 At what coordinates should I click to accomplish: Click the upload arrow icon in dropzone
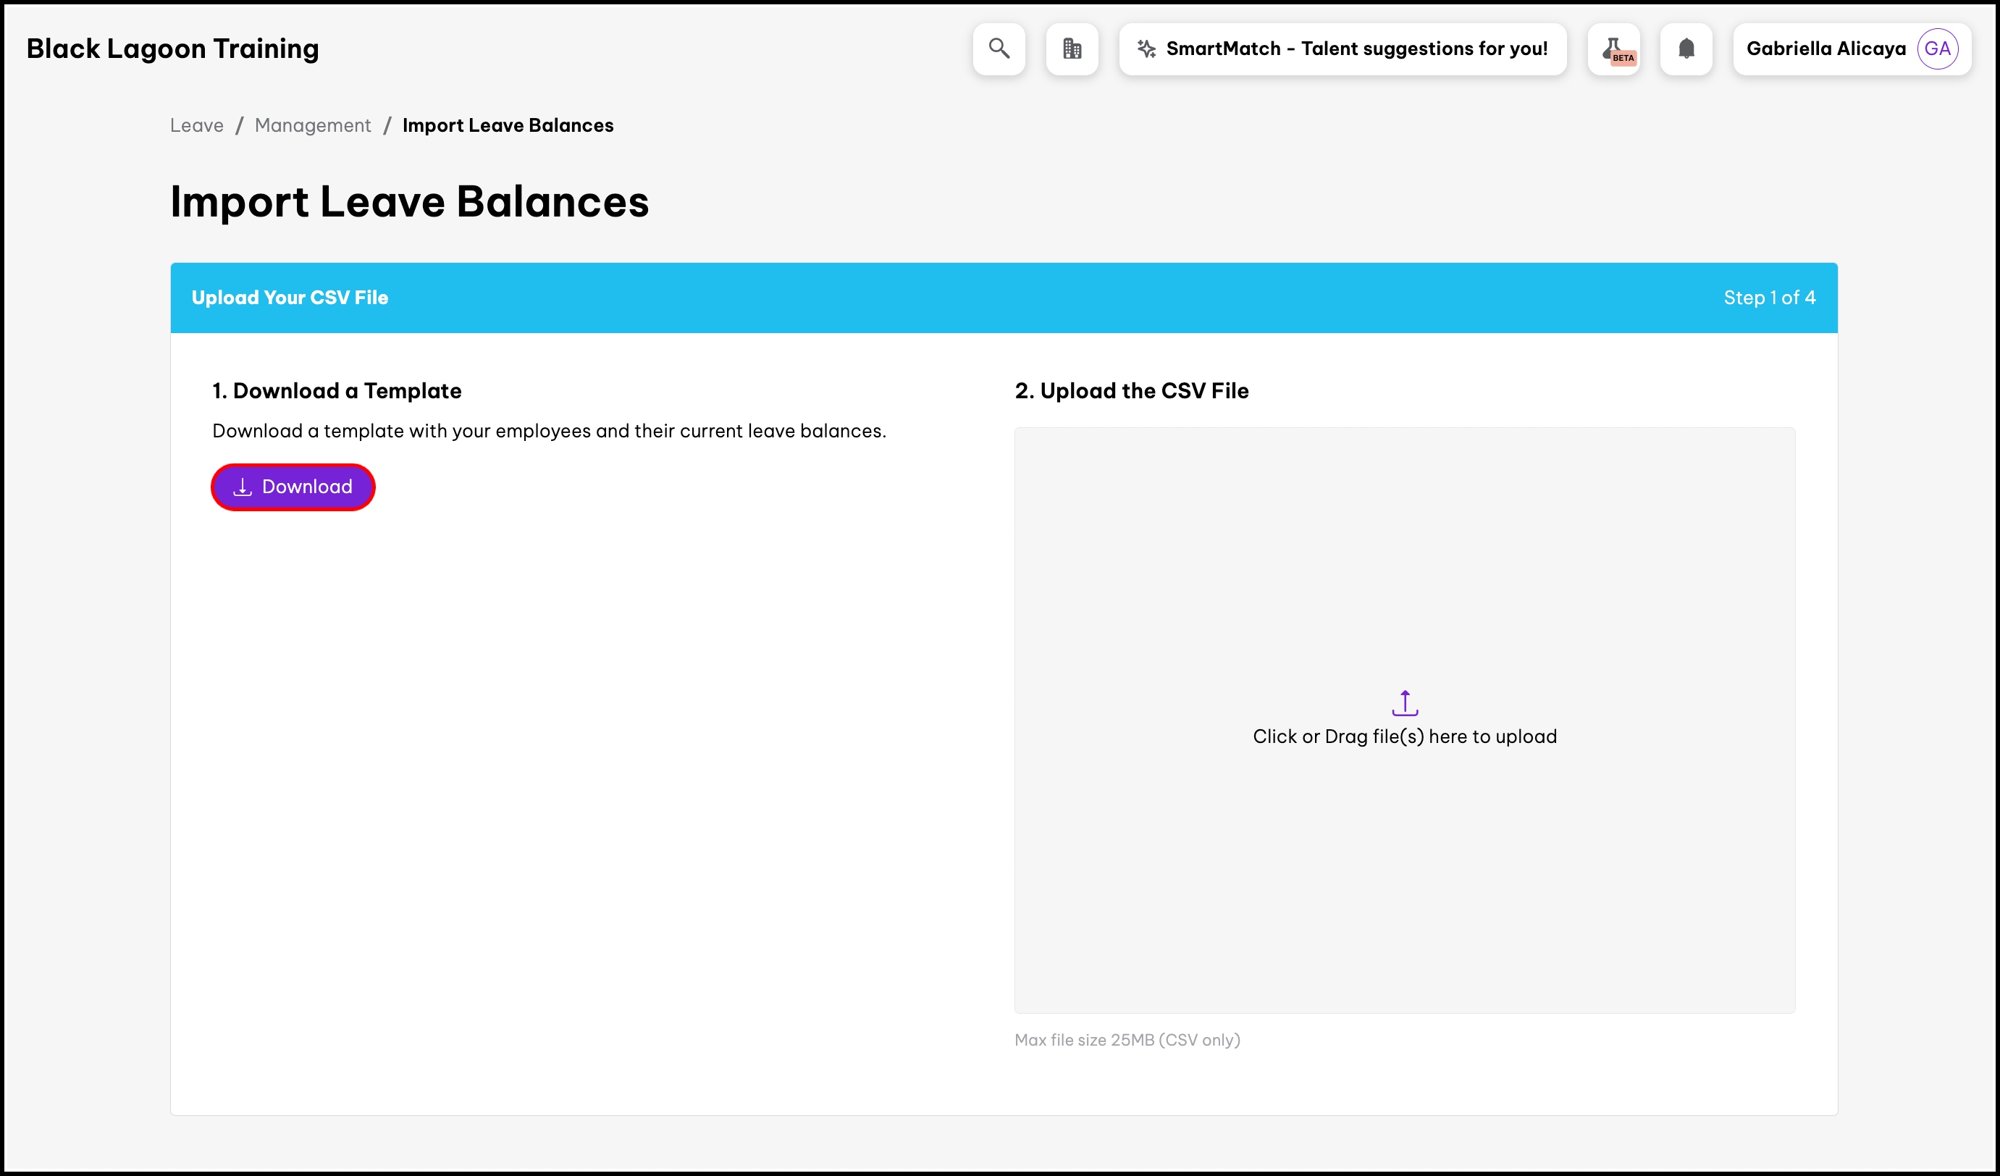coord(1404,702)
